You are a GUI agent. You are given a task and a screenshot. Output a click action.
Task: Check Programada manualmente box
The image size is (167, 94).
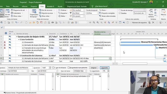69,68
